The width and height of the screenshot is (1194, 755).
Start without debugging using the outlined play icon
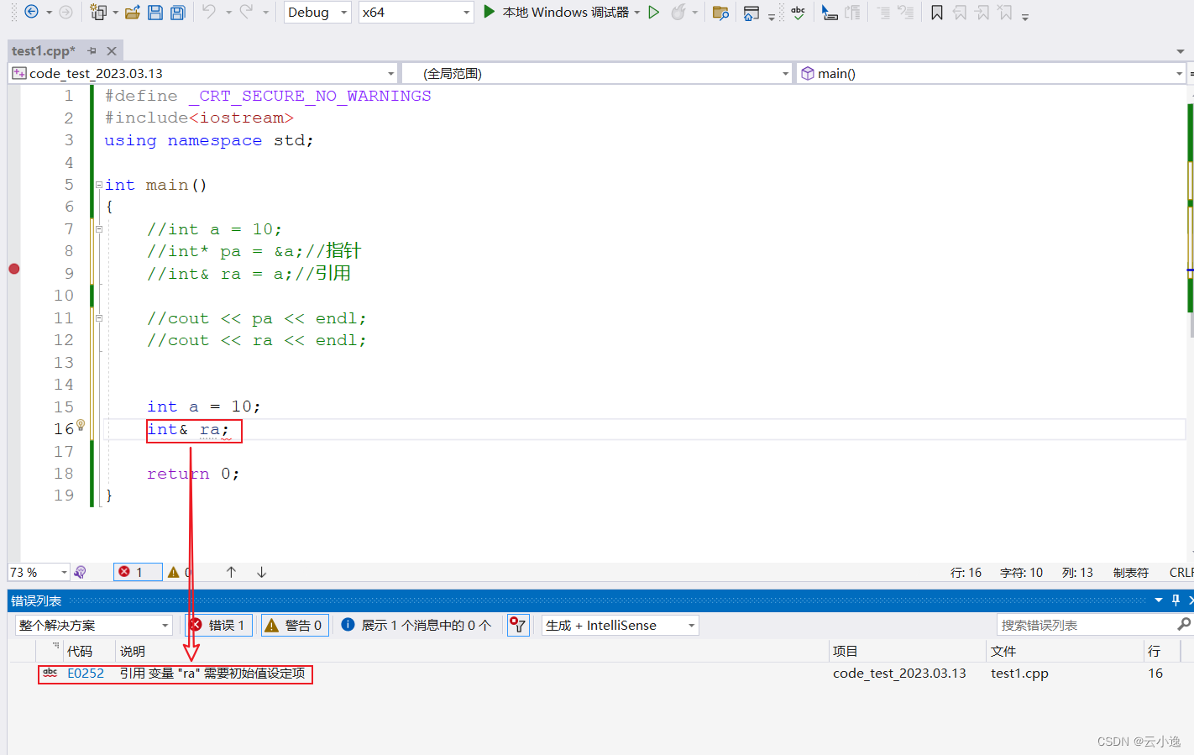tap(653, 12)
